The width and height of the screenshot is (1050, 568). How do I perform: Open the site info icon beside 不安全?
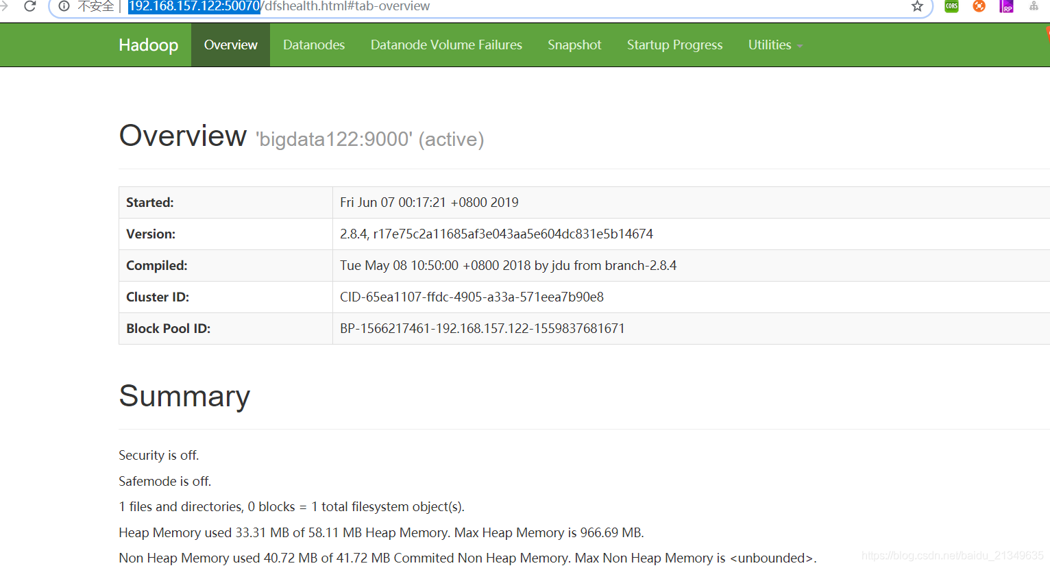click(x=64, y=6)
